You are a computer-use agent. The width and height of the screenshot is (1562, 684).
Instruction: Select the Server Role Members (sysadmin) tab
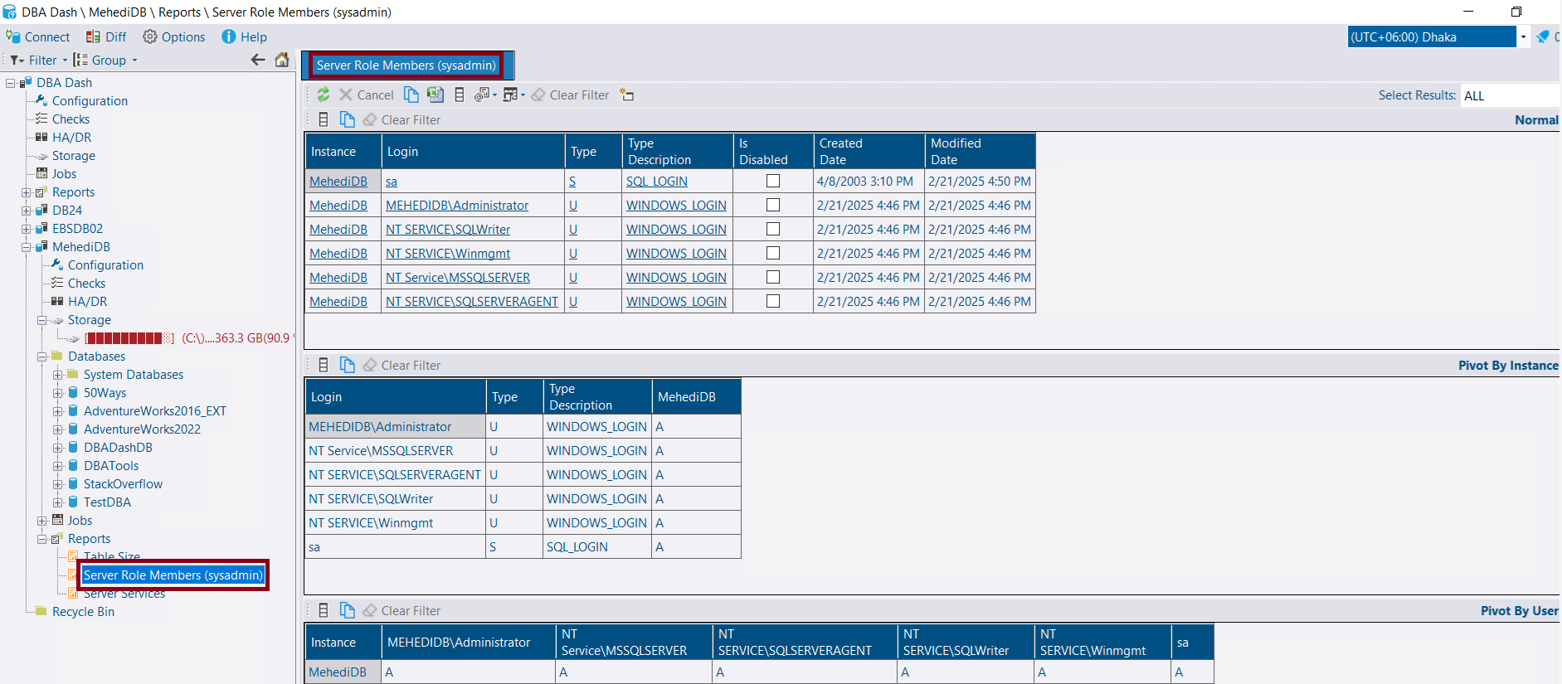(x=406, y=65)
